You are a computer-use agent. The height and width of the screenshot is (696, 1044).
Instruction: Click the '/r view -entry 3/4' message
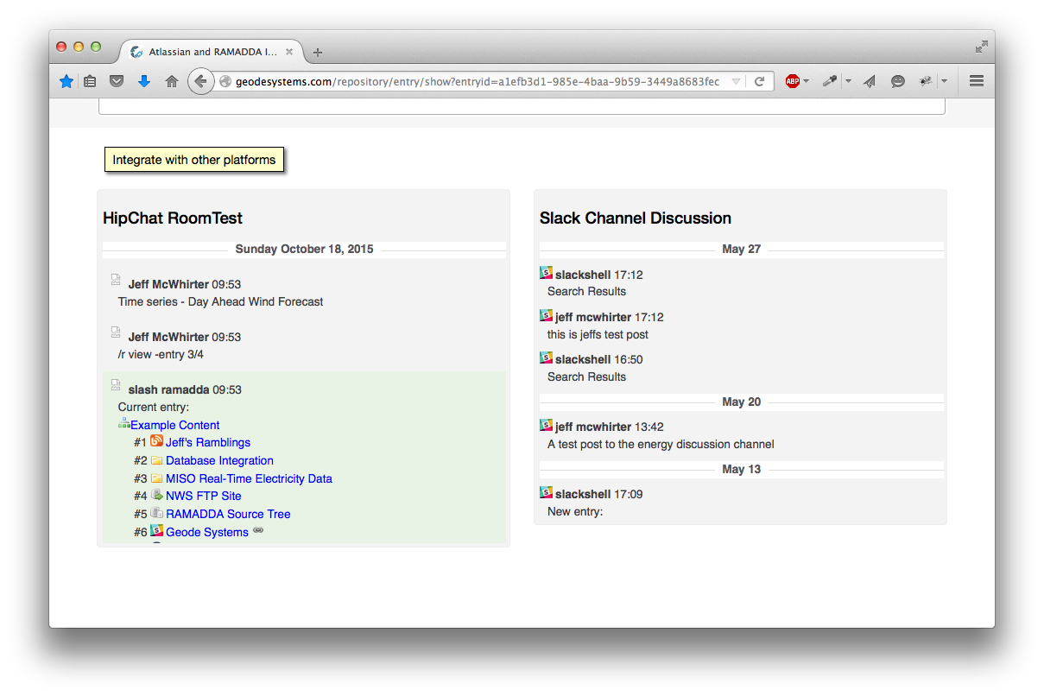161,354
